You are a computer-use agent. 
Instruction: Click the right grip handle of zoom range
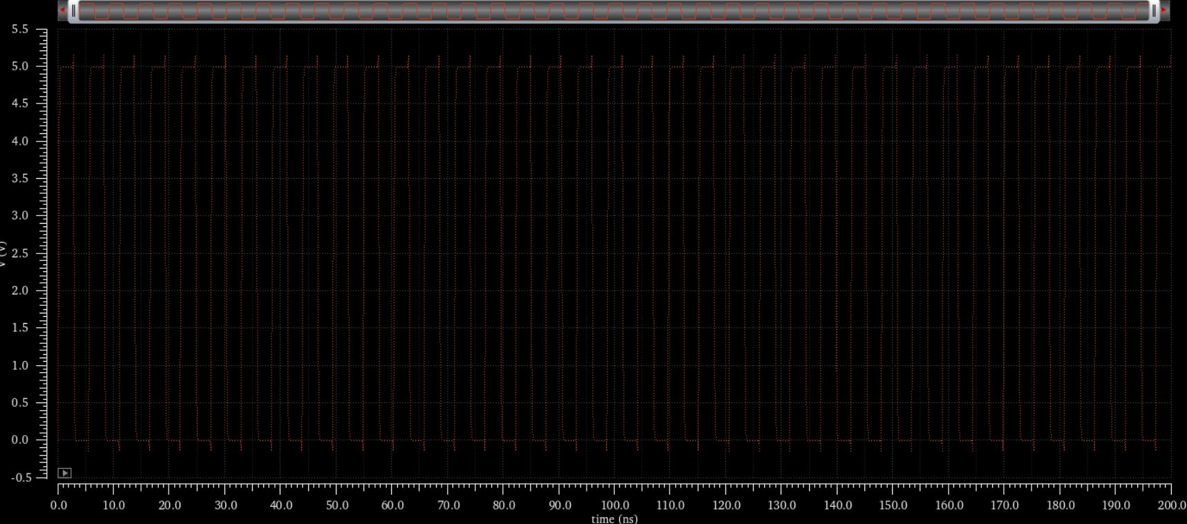(x=1153, y=10)
